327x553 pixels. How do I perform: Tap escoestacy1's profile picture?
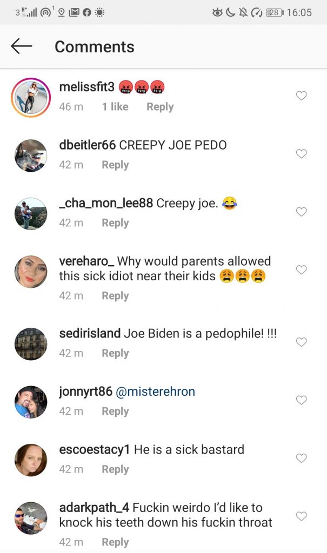[31, 460]
